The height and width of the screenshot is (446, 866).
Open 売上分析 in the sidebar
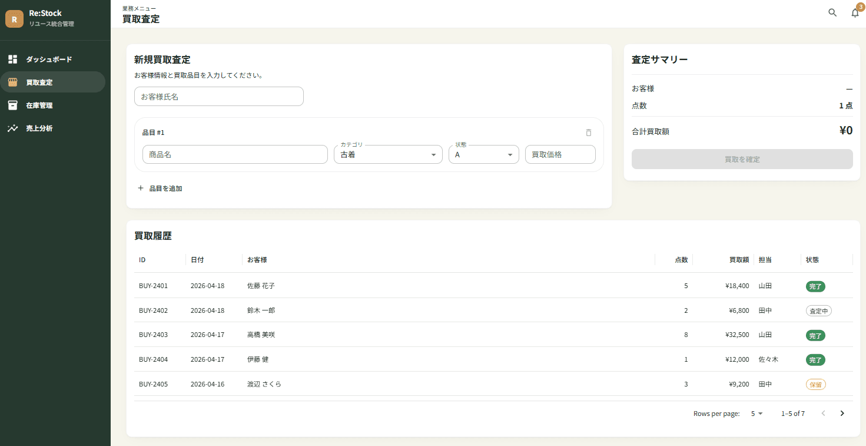point(53,128)
